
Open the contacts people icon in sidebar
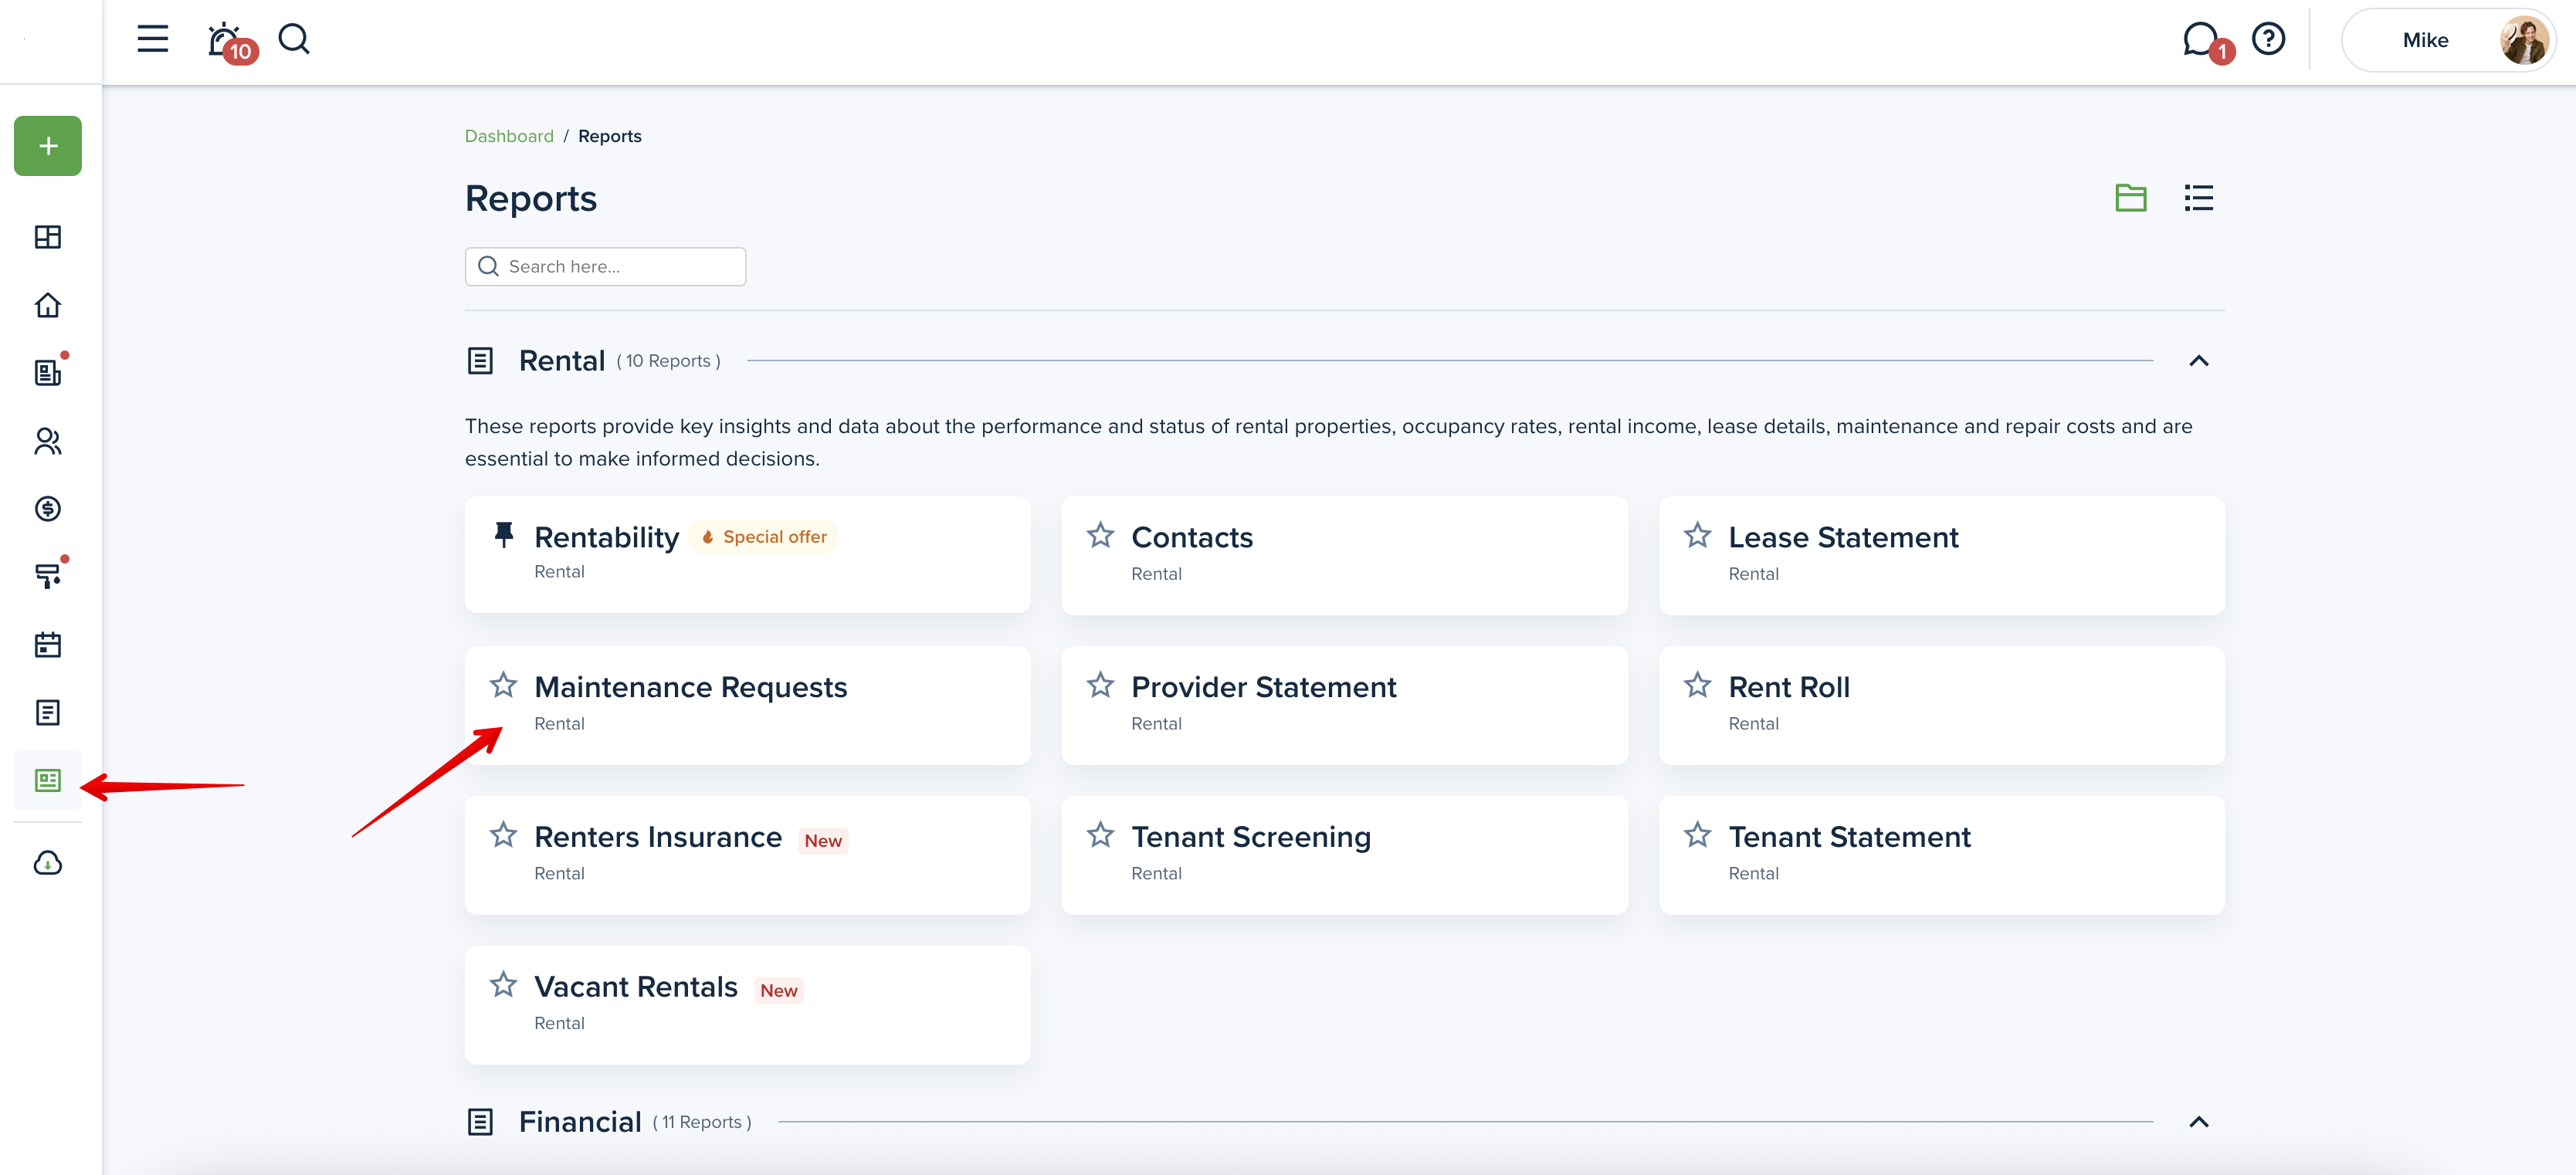pyautogui.click(x=48, y=441)
